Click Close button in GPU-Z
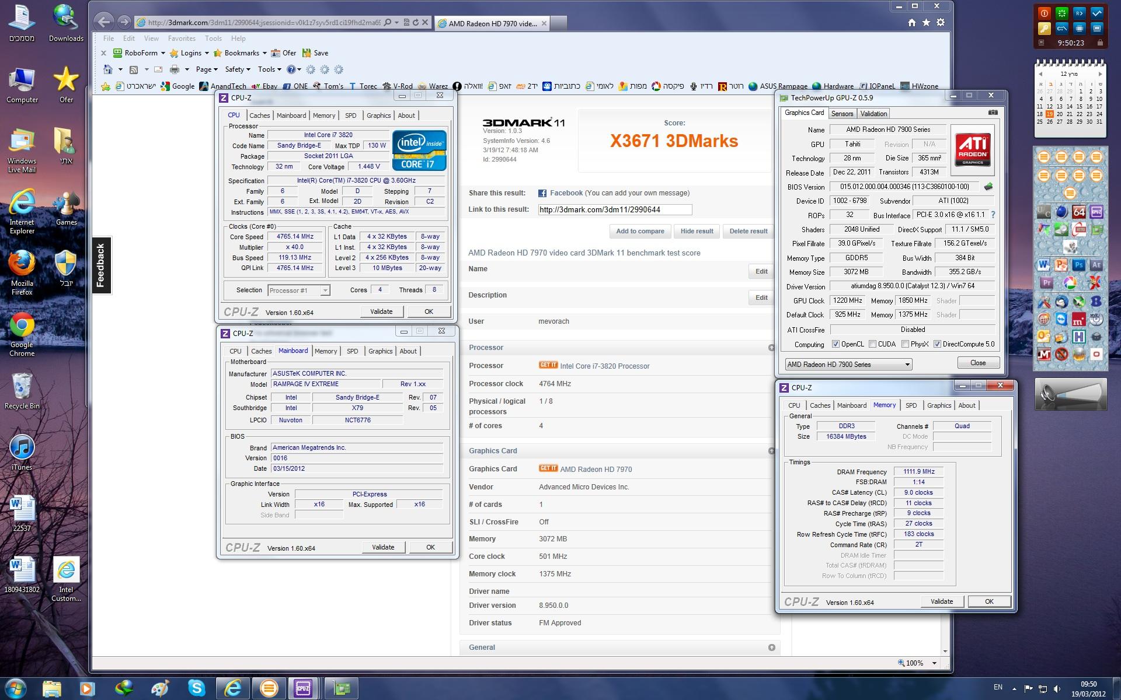This screenshot has width=1121, height=700. [978, 363]
